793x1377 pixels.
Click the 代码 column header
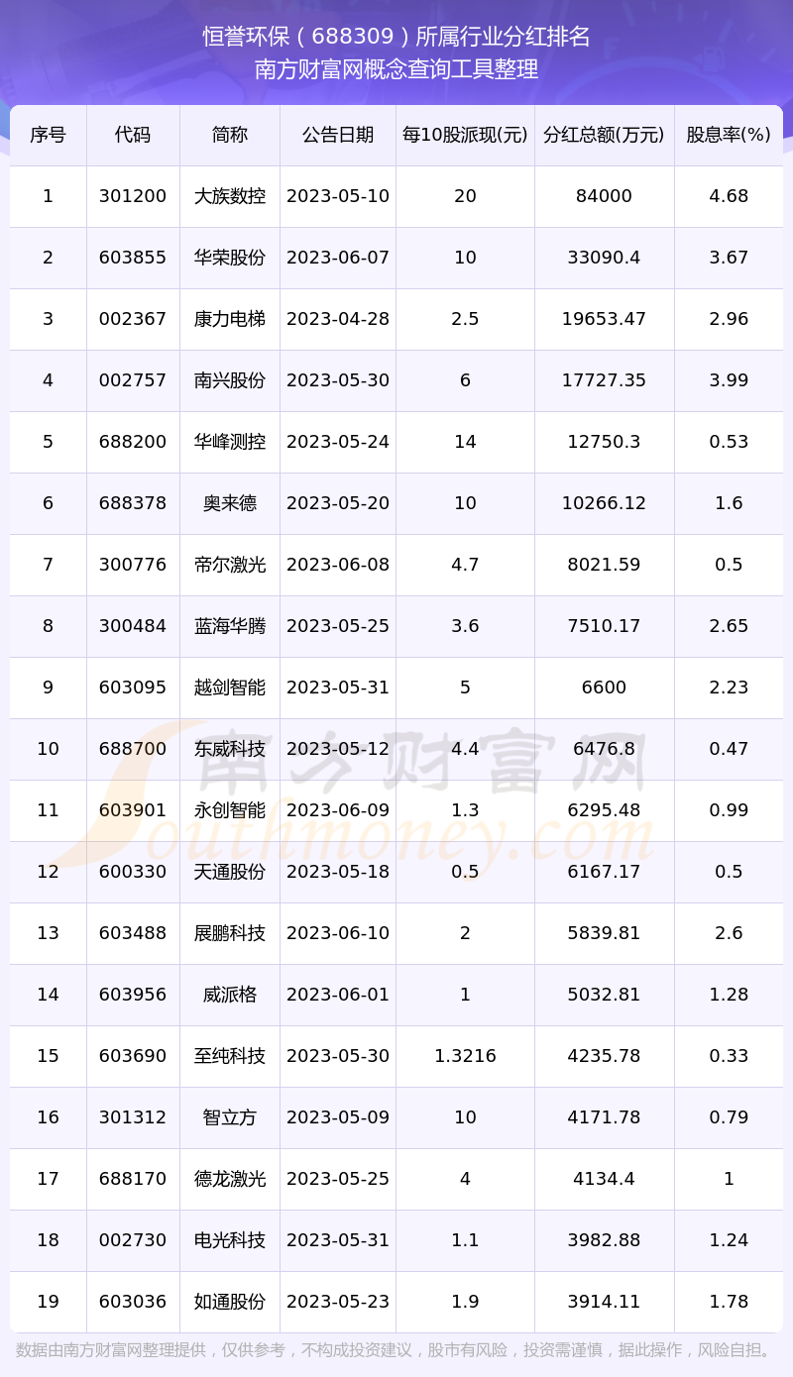click(x=133, y=135)
